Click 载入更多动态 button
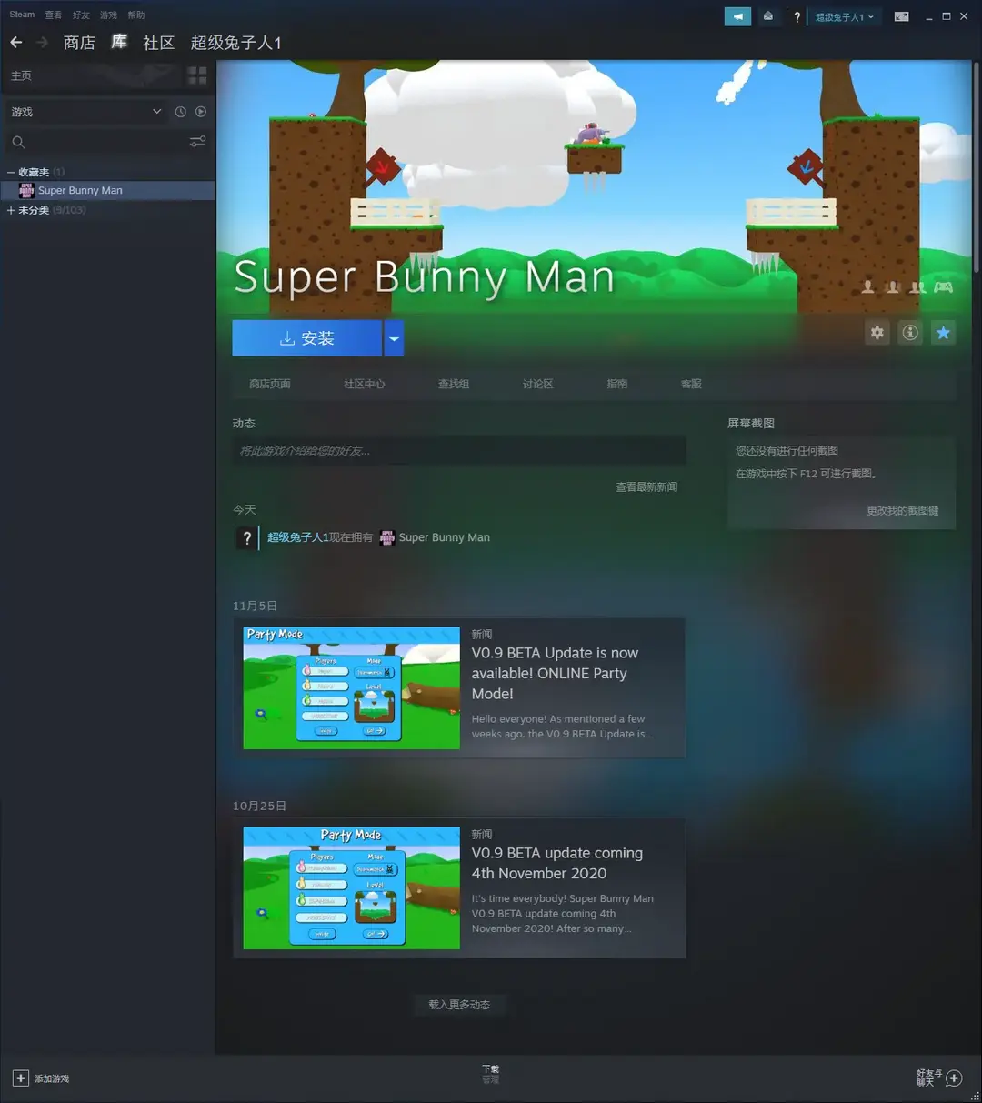 [x=459, y=1005]
